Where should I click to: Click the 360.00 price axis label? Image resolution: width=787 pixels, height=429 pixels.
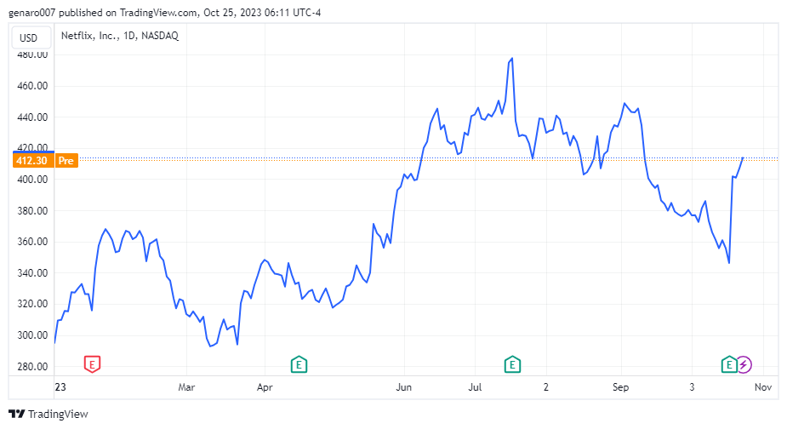coord(32,242)
